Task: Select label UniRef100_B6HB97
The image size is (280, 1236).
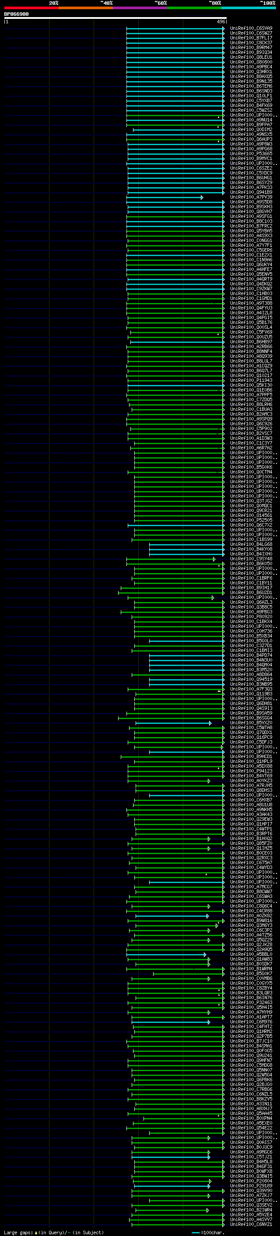Action: pyautogui.click(x=251, y=342)
